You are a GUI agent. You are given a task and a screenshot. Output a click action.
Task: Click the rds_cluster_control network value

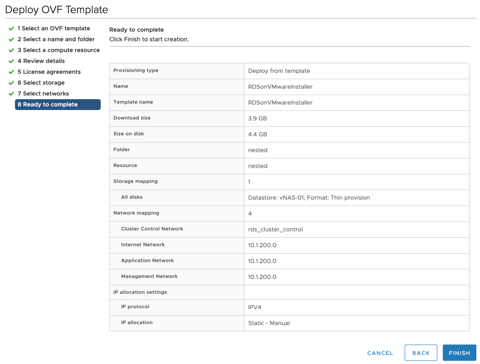pyautogui.click(x=275, y=229)
